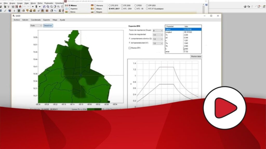The width and height of the screenshot is (266, 149).
Task: Open the Espectro menu in SASID
Action: tap(46, 20)
